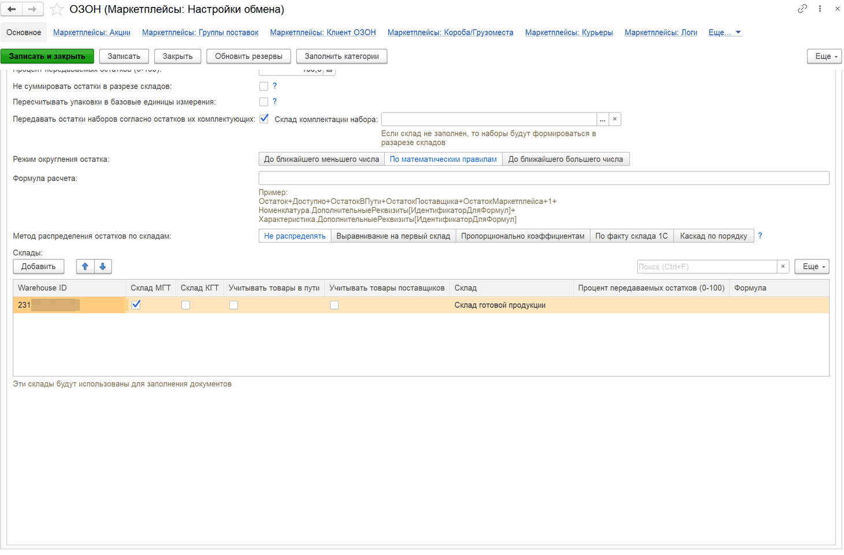This screenshot has width=844, height=555.
Task: Open Маркетплейсы: Клиент ОЗОН tab
Action: tap(323, 32)
